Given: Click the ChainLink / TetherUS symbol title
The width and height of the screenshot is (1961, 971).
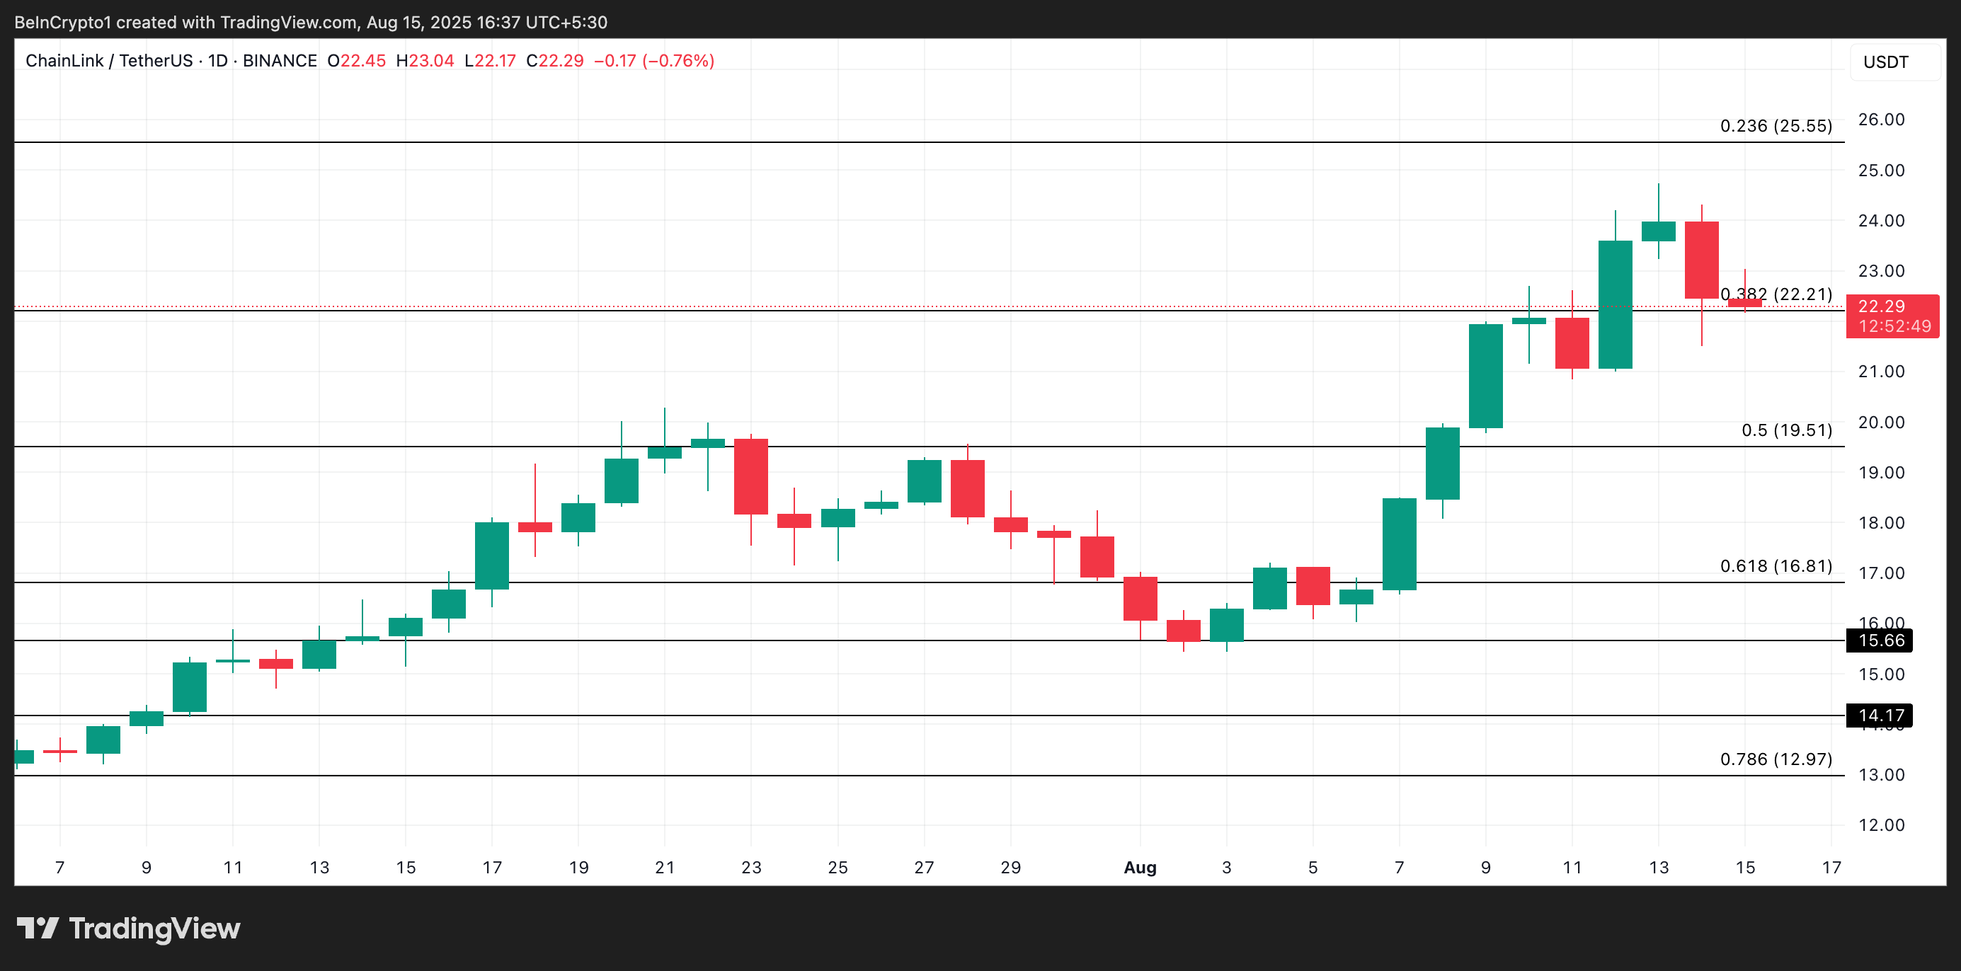Looking at the screenshot, I should coord(109,61).
